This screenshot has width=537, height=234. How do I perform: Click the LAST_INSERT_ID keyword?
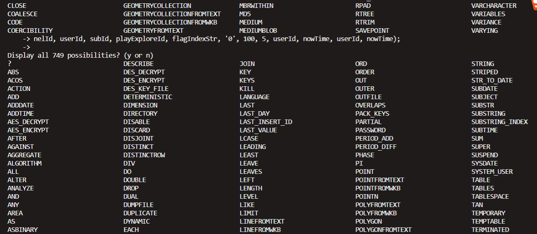pos(266,122)
